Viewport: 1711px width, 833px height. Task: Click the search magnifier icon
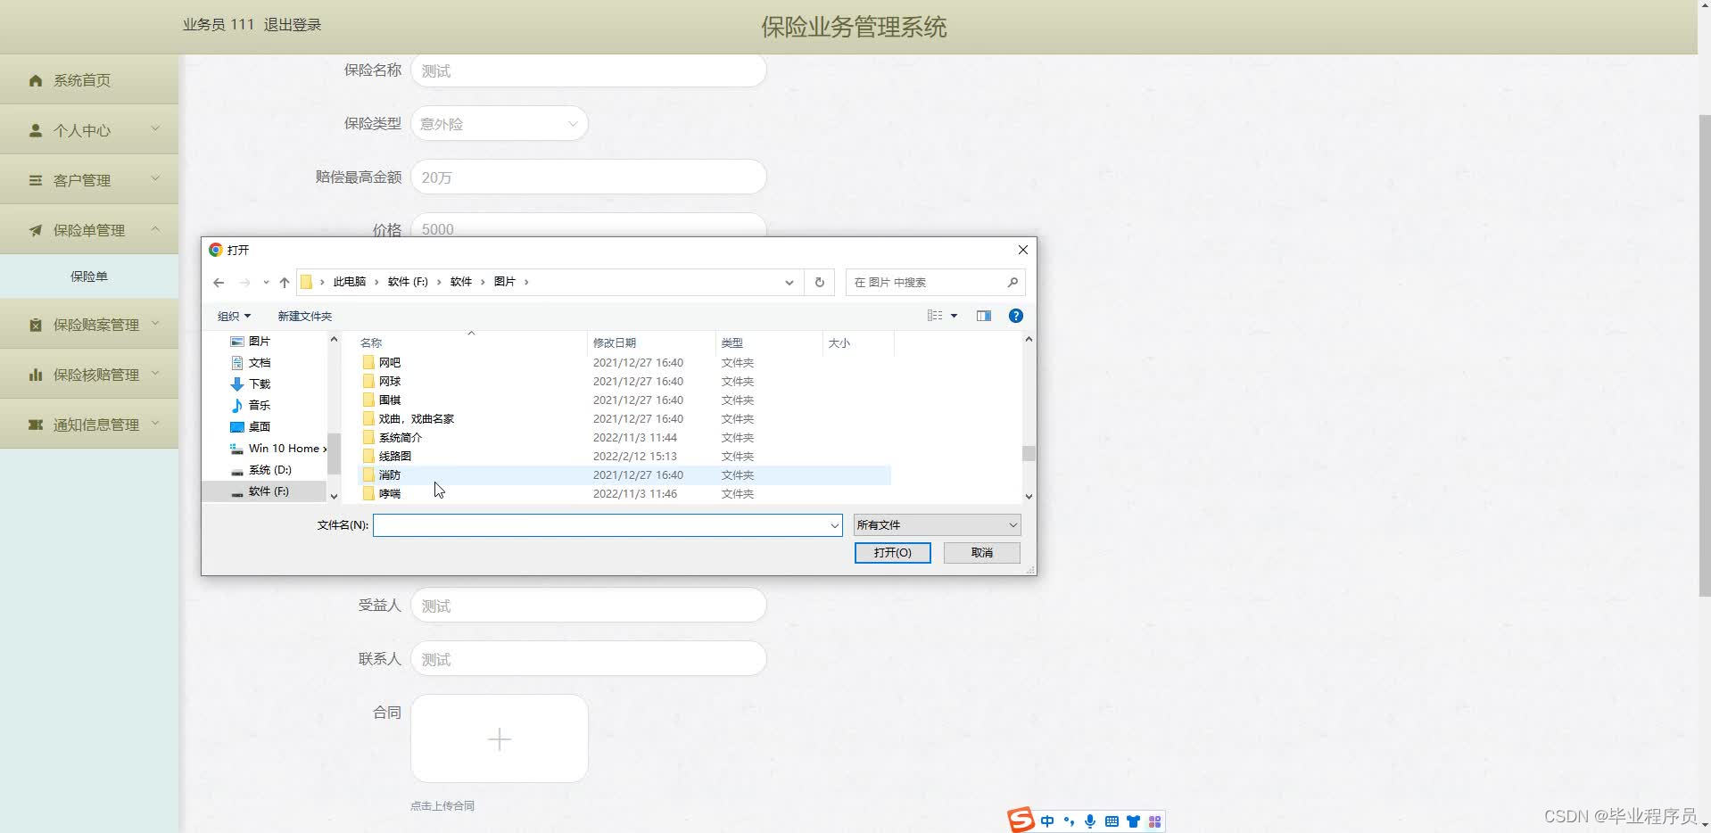(x=1013, y=283)
